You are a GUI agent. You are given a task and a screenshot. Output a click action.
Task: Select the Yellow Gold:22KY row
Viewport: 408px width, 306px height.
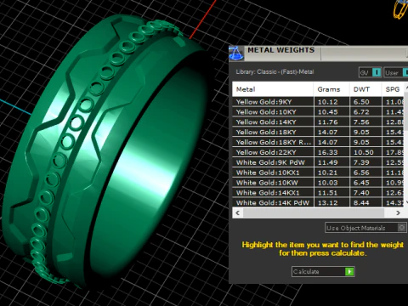[x=319, y=152]
